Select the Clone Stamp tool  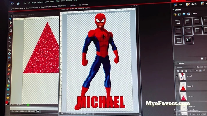[x=9, y=69]
